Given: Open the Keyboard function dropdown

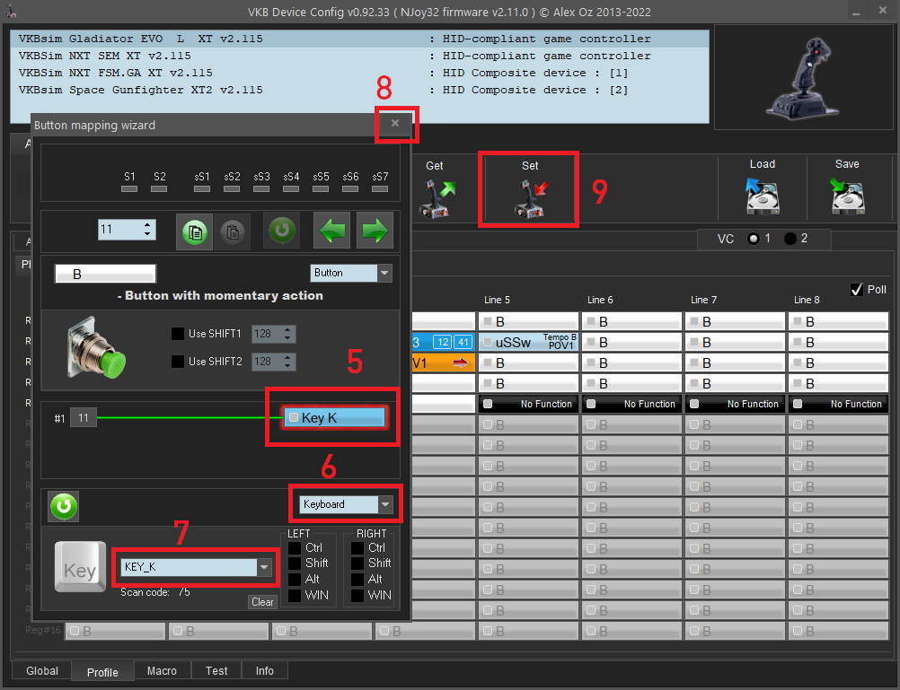Looking at the screenshot, I should (x=385, y=505).
